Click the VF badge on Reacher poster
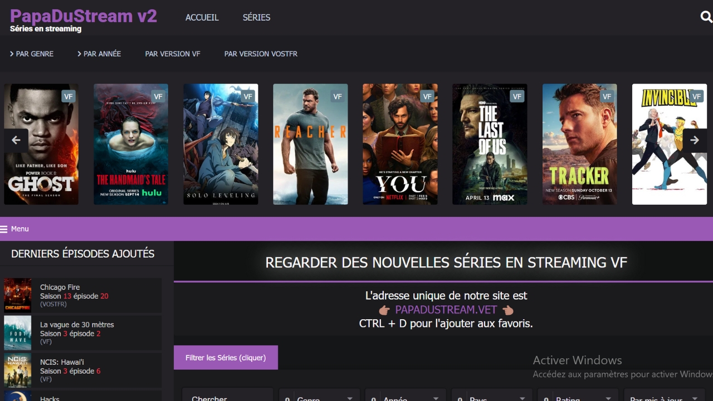 [x=337, y=96]
